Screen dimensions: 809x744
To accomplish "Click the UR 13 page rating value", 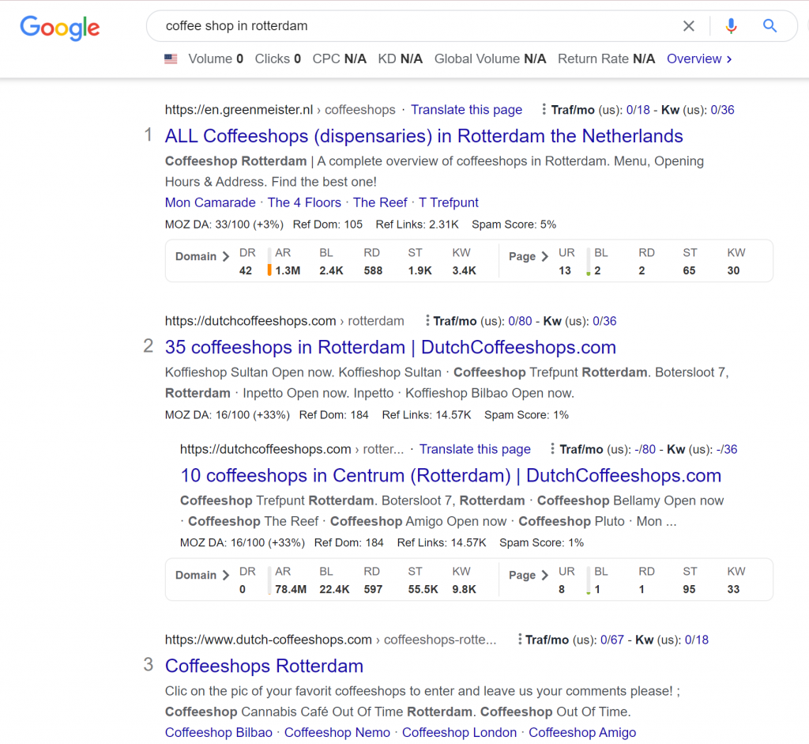I will pos(565,270).
